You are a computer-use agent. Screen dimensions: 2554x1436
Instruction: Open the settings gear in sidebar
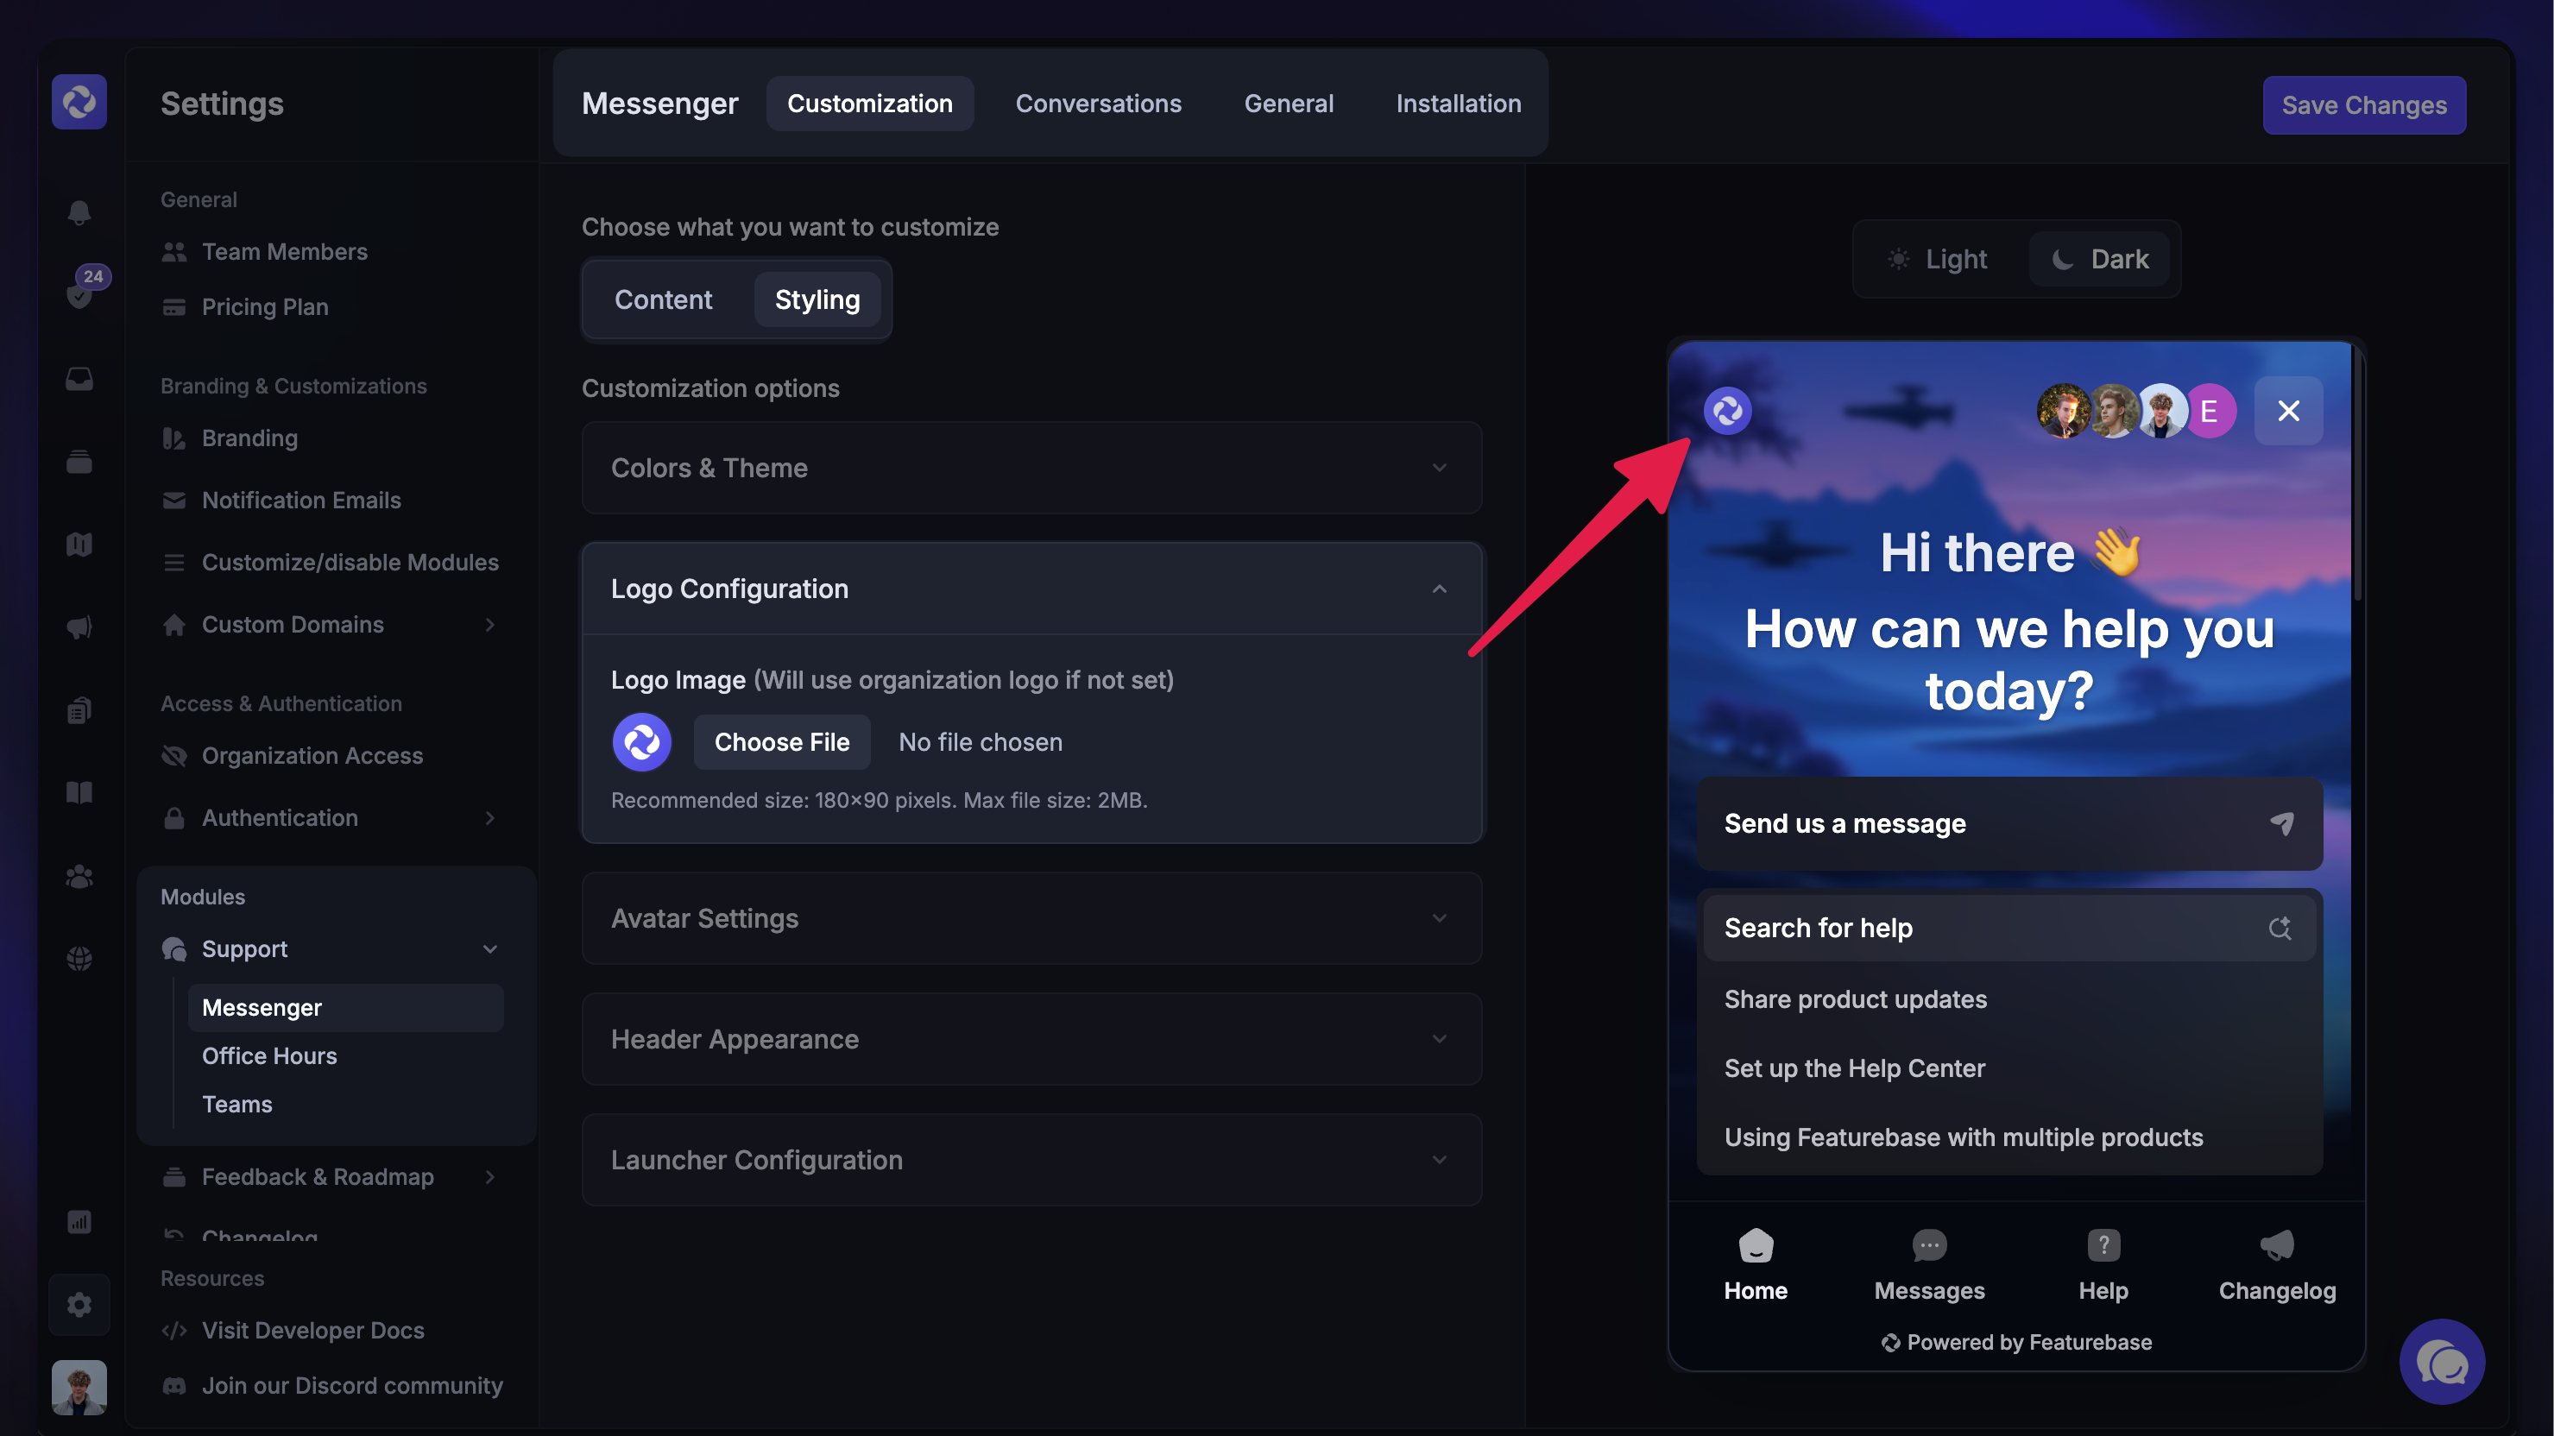[79, 1304]
